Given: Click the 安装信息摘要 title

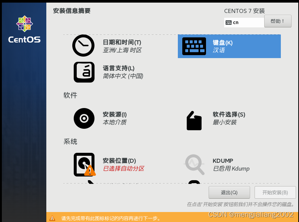Looking at the screenshot, I should [72, 11].
